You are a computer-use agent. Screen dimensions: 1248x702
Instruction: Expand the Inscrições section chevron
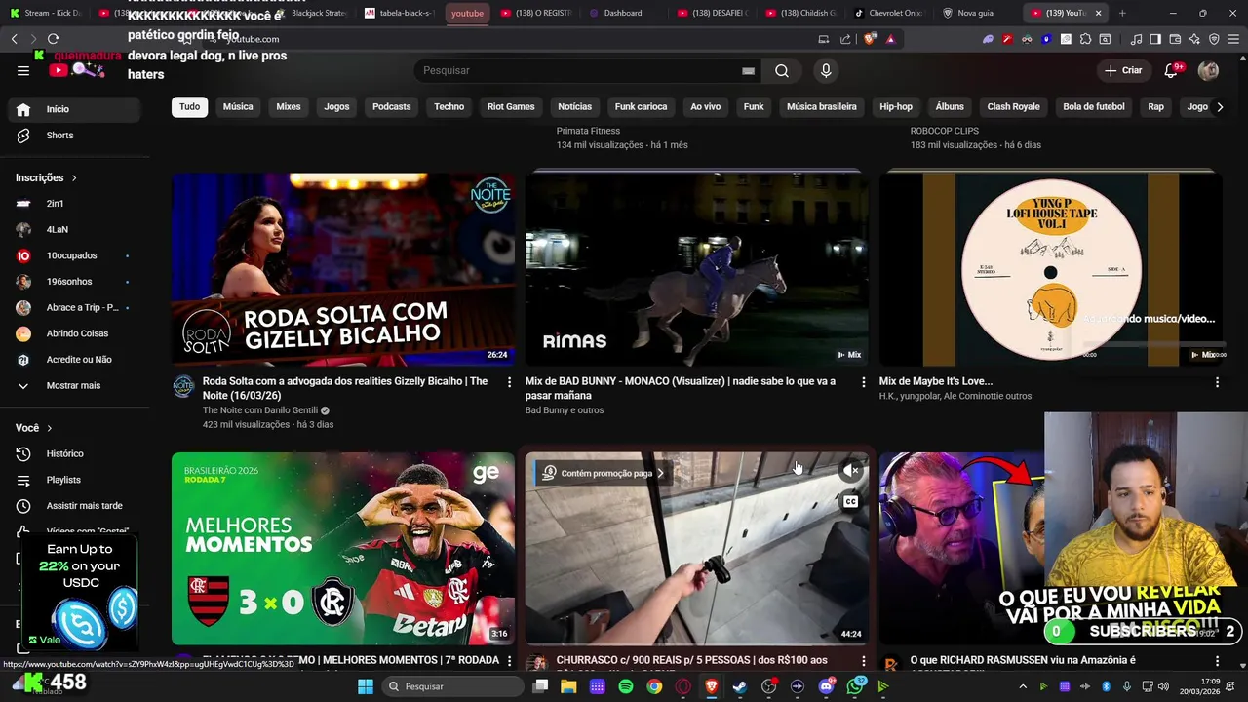[73, 178]
